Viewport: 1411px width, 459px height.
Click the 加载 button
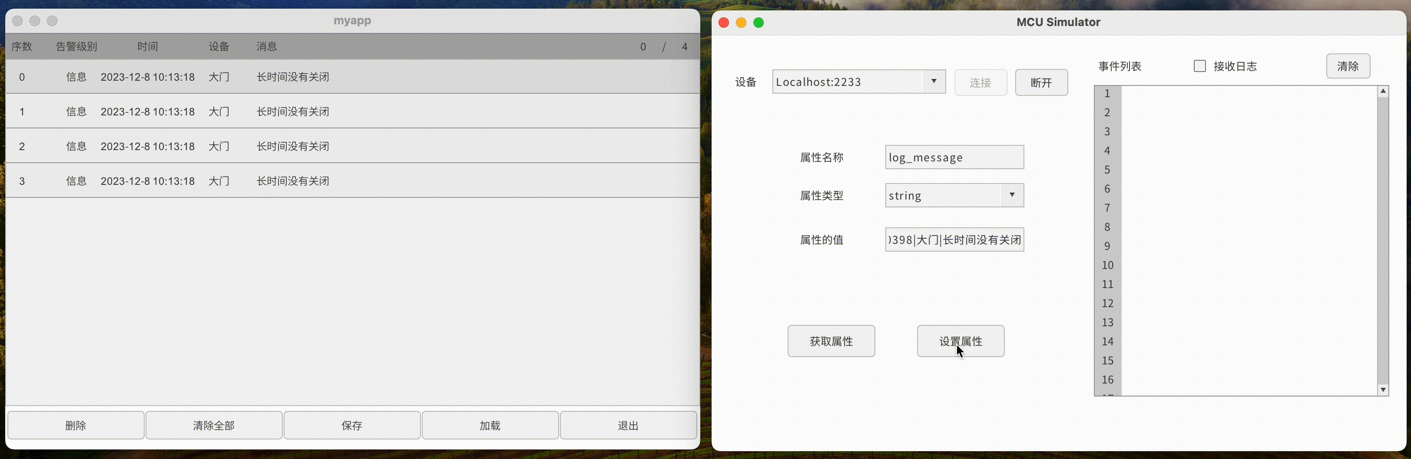click(x=490, y=425)
